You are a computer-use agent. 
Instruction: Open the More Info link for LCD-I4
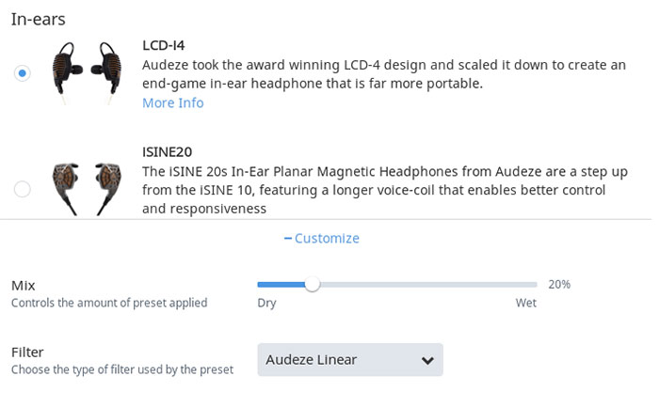coord(172,102)
